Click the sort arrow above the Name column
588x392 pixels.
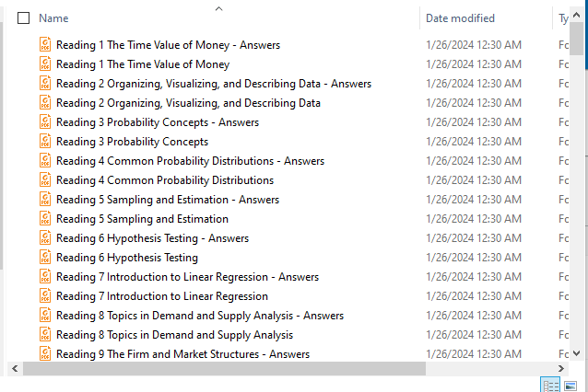[x=218, y=8]
